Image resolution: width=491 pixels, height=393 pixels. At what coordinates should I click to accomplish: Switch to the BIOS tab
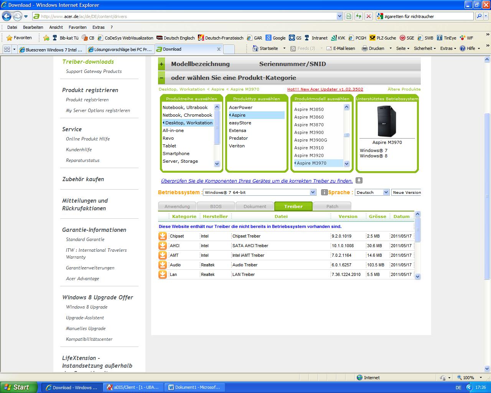click(x=216, y=206)
